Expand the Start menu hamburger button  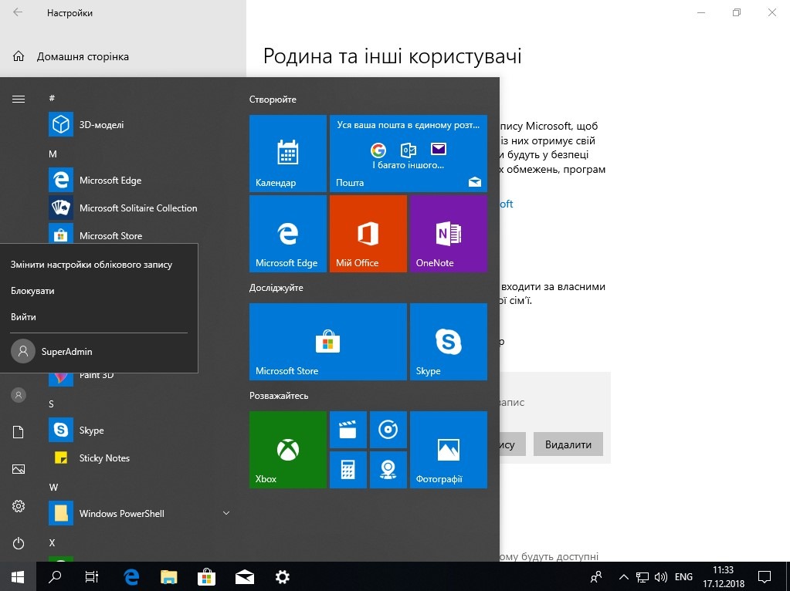[x=18, y=100]
